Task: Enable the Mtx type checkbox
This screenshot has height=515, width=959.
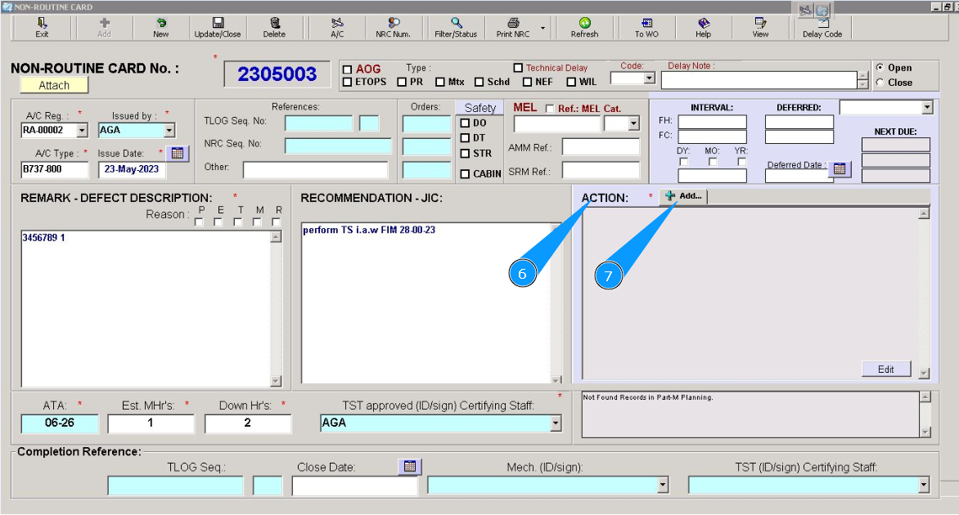Action: (x=439, y=82)
